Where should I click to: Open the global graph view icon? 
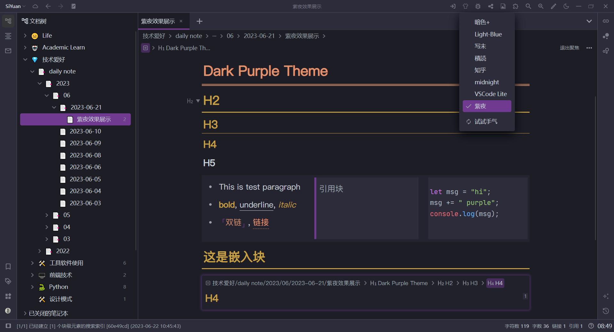[606, 51]
